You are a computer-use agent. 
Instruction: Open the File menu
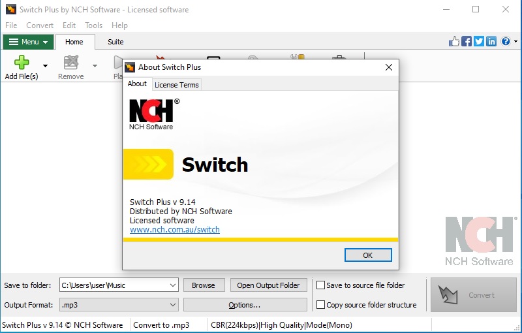pos(11,25)
